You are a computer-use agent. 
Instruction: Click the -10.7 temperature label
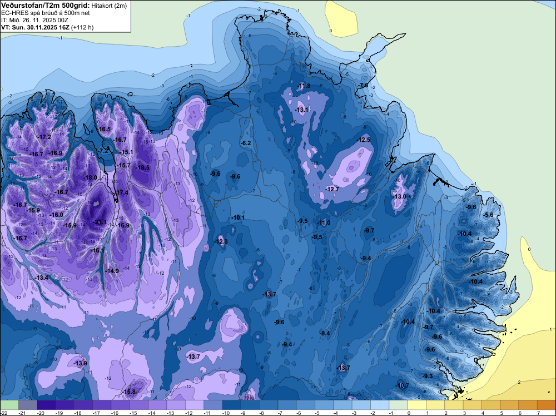(402, 385)
